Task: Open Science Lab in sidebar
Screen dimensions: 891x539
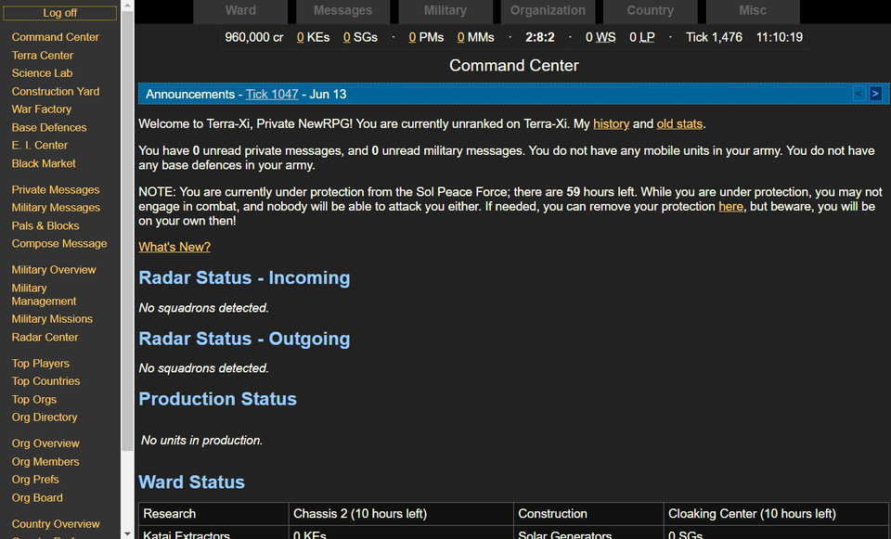Action: click(42, 73)
